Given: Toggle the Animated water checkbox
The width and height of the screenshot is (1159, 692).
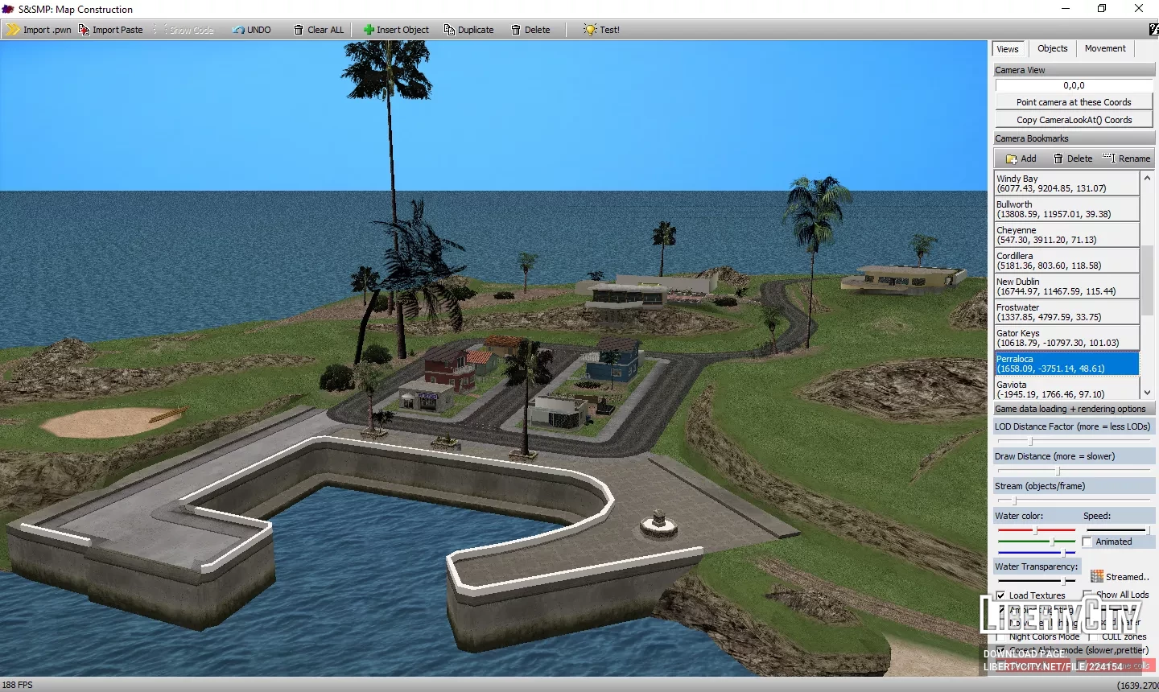Looking at the screenshot, I should (1087, 542).
